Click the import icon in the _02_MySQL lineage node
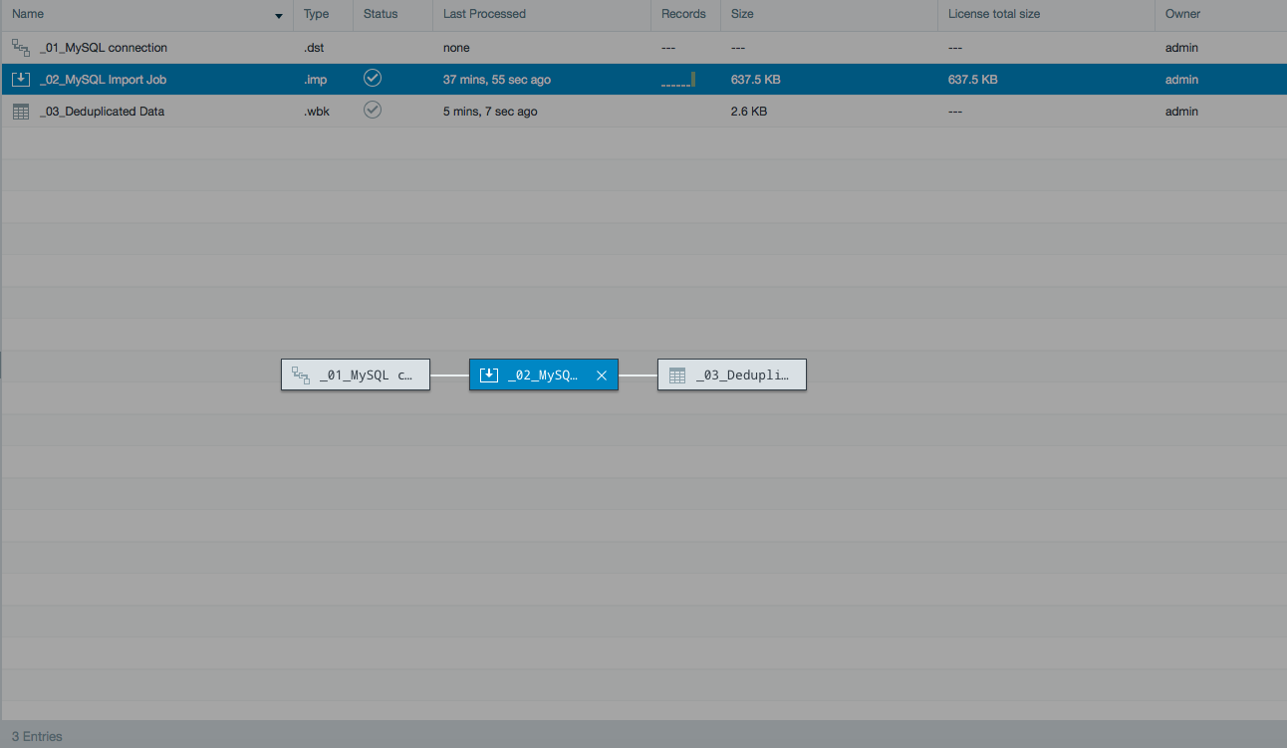This screenshot has height=748, width=1287. (x=488, y=375)
